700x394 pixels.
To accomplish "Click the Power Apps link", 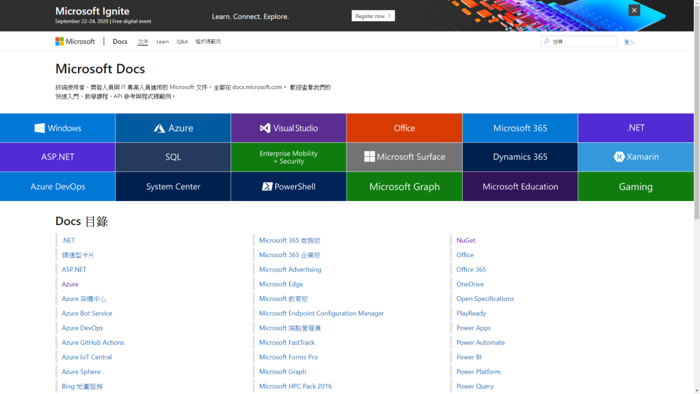I will tap(474, 328).
